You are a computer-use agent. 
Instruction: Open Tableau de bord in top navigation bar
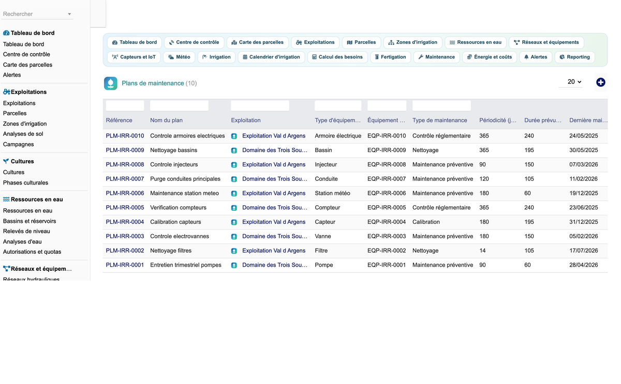point(135,42)
